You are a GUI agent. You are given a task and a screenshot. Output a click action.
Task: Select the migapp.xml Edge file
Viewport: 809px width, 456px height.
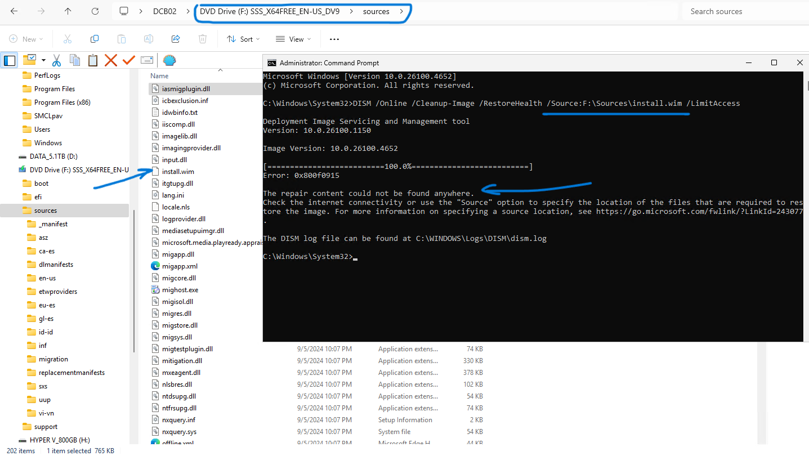(180, 266)
